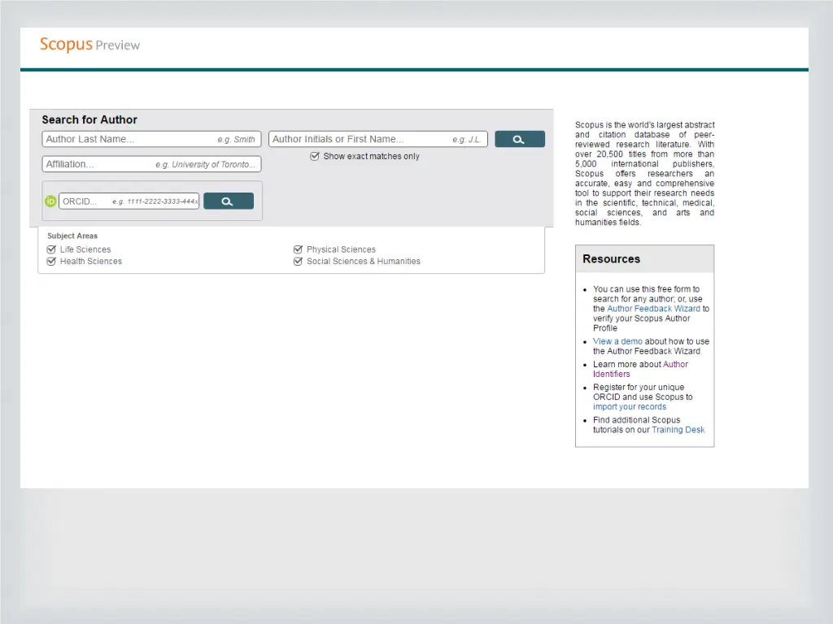Uncheck the Health Sciences subject area
This screenshot has width=833, height=624.
click(x=51, y=261)
